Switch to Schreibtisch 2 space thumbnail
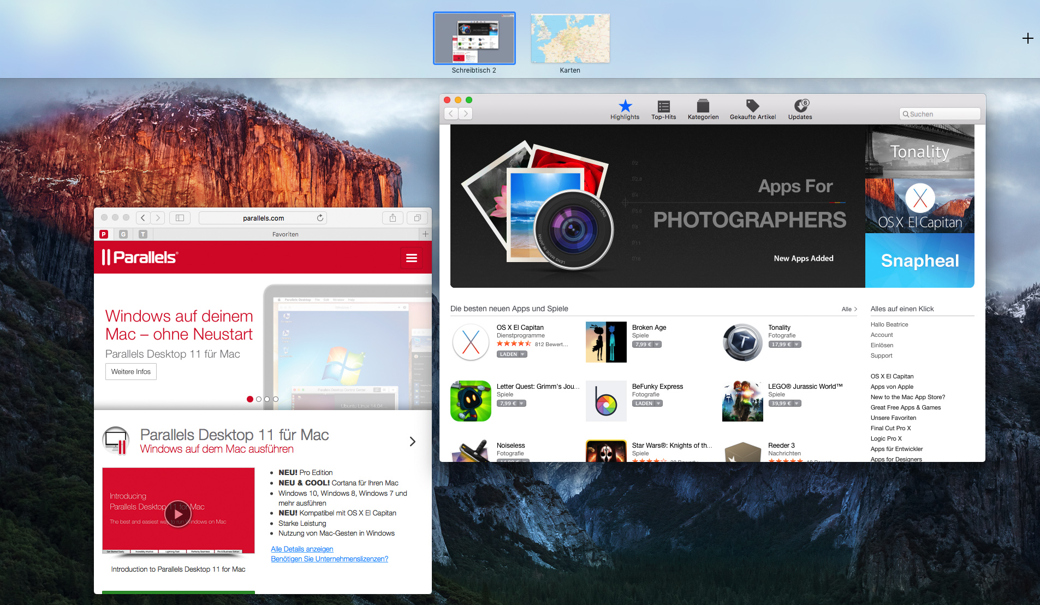1040x605 pixels. [x=474, y=38]
